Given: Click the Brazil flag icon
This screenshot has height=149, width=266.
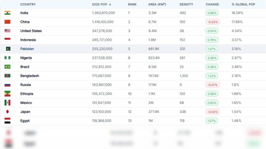Looking at the screenshot, I should [7, 67].
